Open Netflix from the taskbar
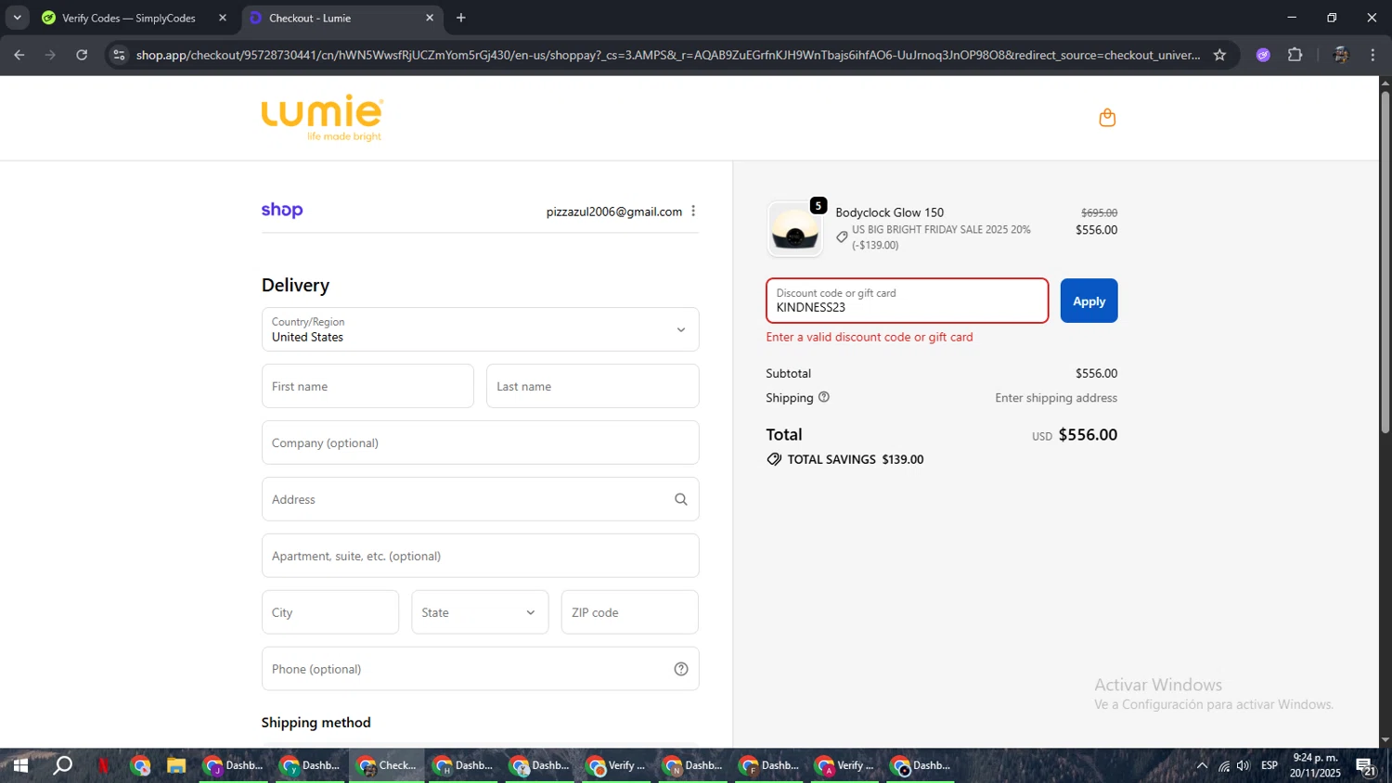 (x=103, y=765)
